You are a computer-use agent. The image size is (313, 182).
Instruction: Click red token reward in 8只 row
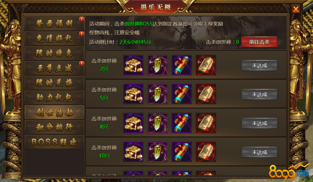(x=206, y=123)
